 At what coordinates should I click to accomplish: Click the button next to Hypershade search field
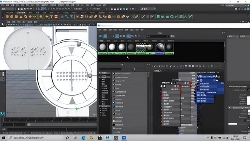(172, 36)
